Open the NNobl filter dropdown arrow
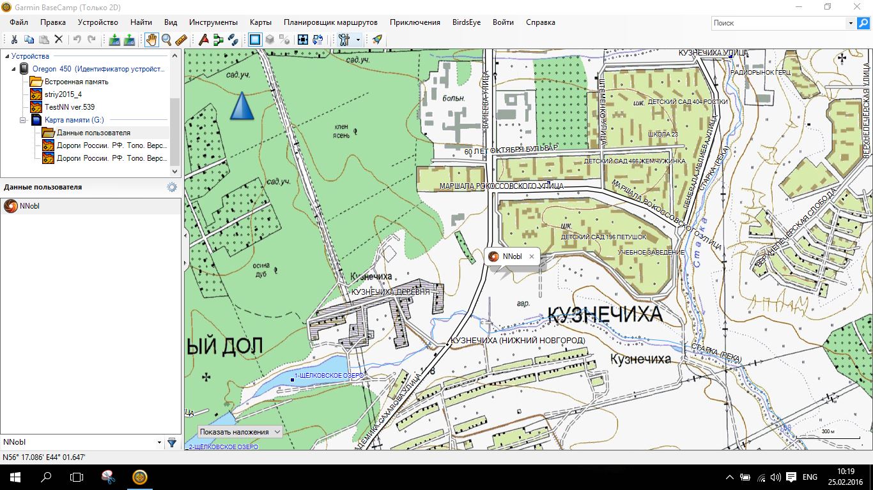The height and width of the screenshot is (490, 873). pyautogui.click(x=159, y=442)
